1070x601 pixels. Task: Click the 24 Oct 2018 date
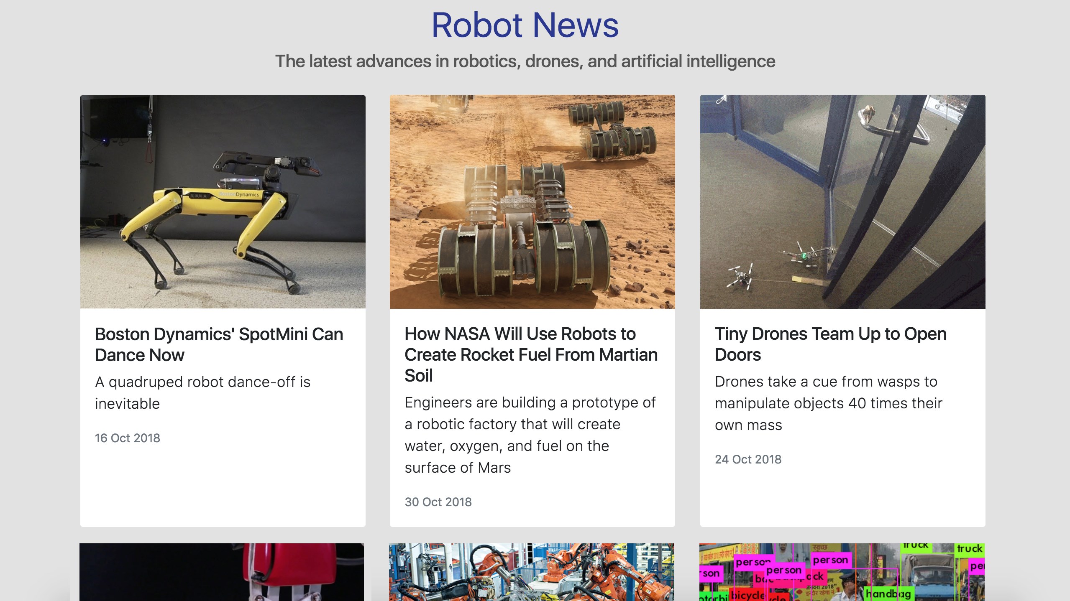[x=748, y=459]
